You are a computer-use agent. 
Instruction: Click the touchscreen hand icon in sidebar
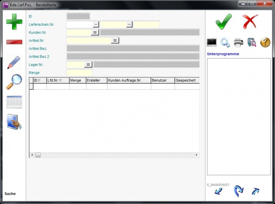point(14,122)
